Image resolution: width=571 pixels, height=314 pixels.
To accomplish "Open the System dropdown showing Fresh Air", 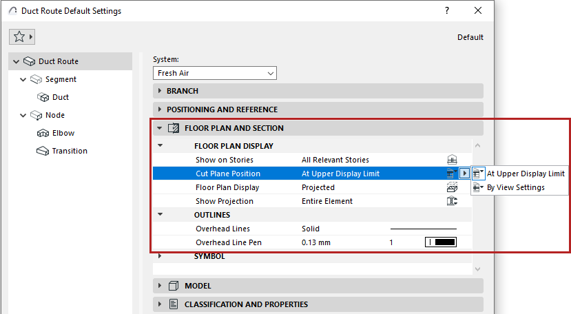I will click(x=215, y=73).
